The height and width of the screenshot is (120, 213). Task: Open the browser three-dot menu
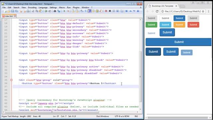(x=209, y=11)
